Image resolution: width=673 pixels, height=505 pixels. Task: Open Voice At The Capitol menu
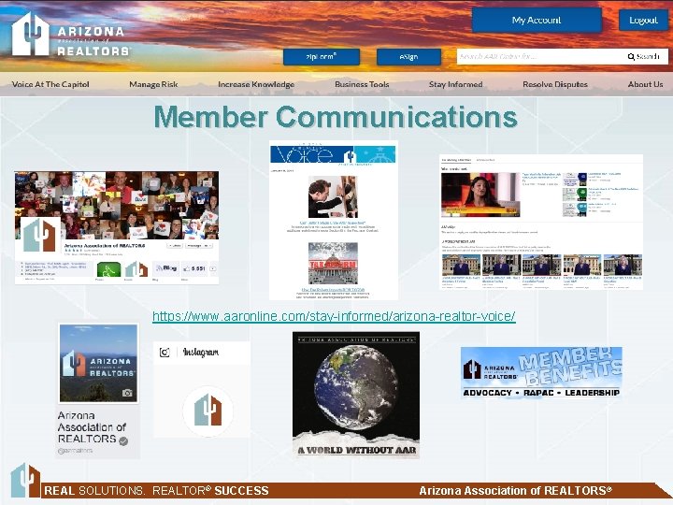[x=50, y=84]
